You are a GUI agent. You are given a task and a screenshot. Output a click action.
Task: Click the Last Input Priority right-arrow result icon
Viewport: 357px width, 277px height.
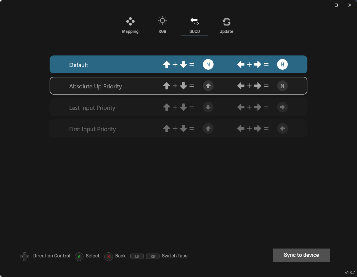click(x=282, y=107)
